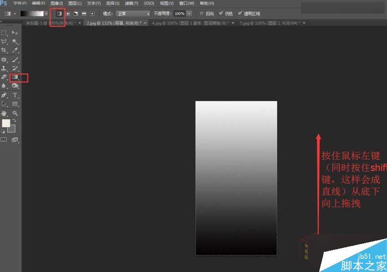Screen dimensions: 387x272
Task: Select the Lasso tool
Action: click(4, 41)
